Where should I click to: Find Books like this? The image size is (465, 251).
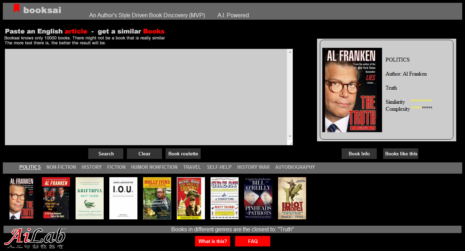pyautogui.click(x=401, y=154)
